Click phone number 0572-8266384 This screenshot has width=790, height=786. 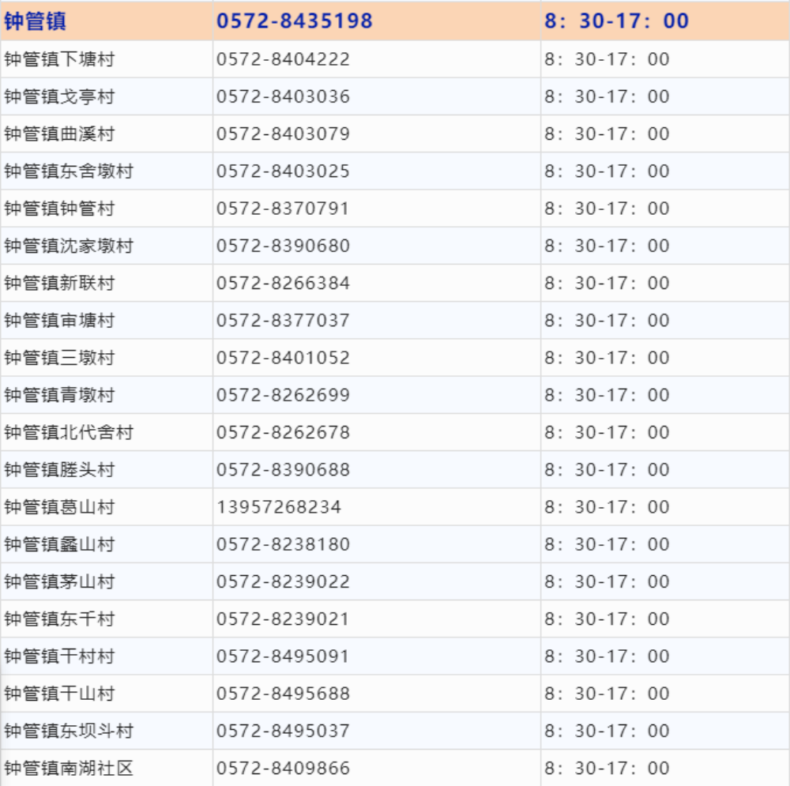(283, 283)
